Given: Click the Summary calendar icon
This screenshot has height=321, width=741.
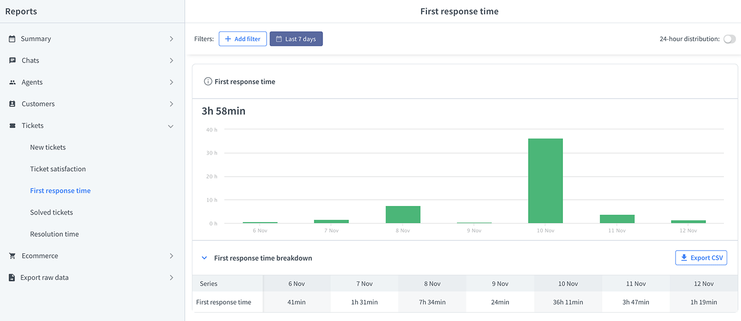Looking at the screenshot, I should 12,39.
